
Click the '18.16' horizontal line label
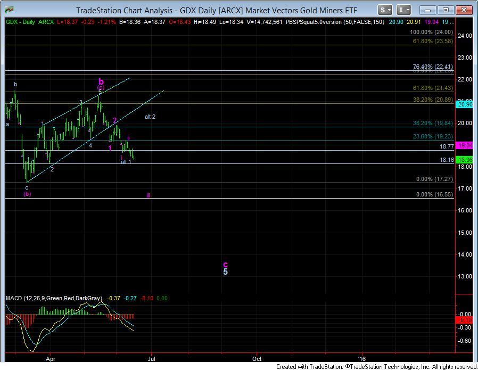pyautogui.click(x=447, y=160)
